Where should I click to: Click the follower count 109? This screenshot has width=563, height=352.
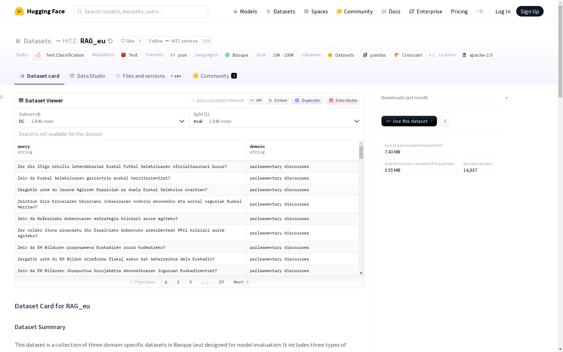point(206,41)
